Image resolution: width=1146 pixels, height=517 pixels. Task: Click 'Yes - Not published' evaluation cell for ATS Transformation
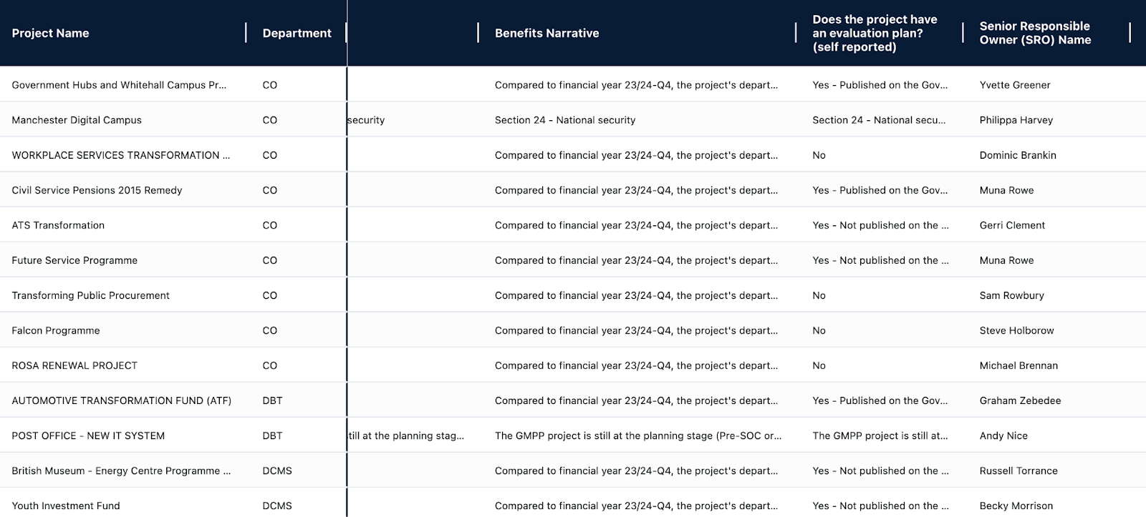(880, 225)
